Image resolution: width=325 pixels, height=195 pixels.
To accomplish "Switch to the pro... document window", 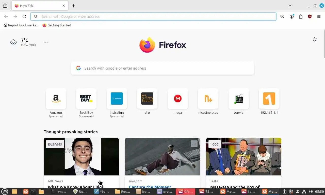I will 165,191.
